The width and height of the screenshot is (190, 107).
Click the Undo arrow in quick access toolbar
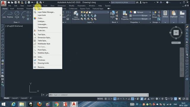pos(32,2)
